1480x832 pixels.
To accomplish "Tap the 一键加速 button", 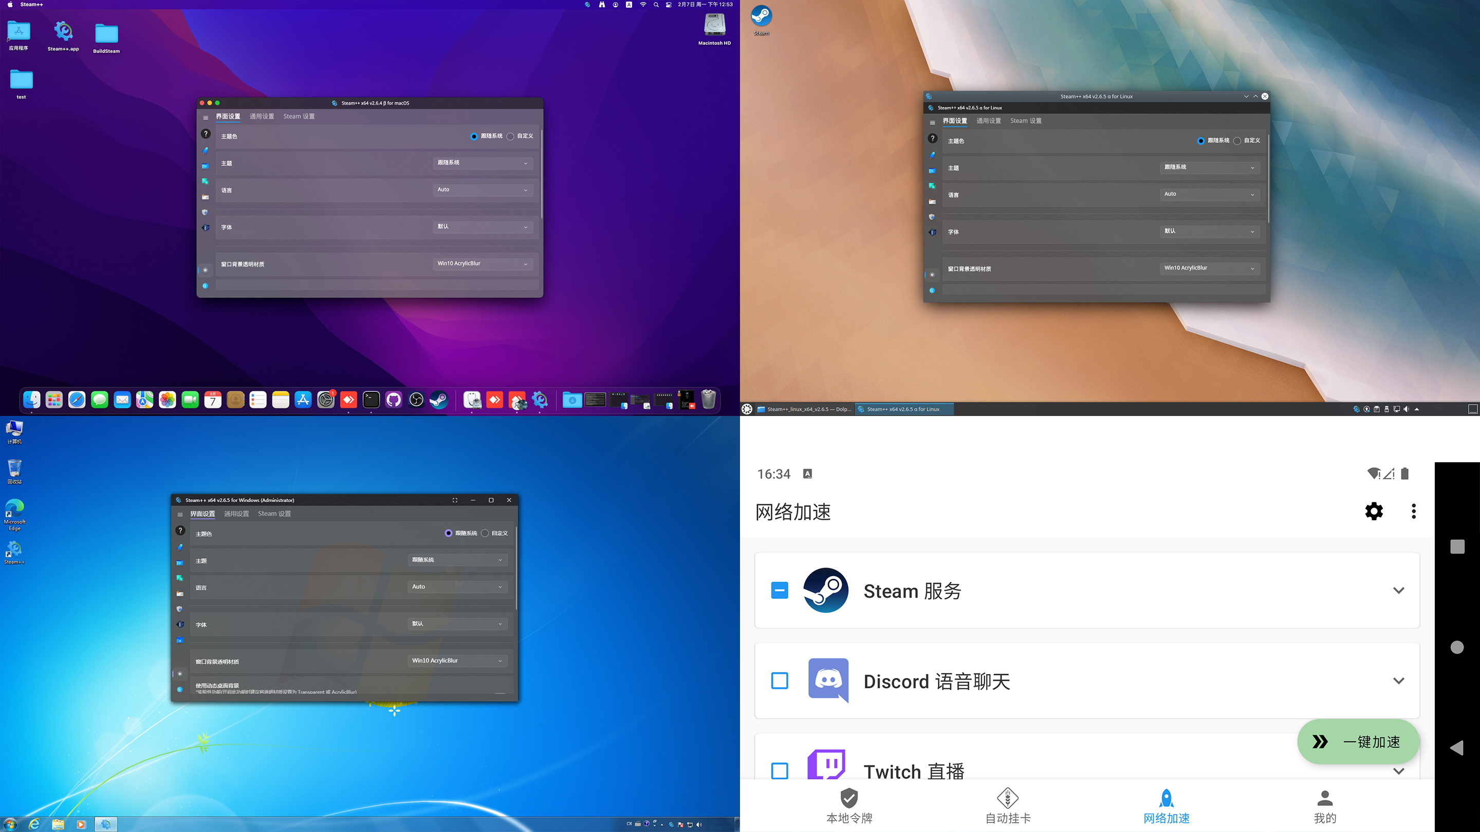I will 1358,742.
